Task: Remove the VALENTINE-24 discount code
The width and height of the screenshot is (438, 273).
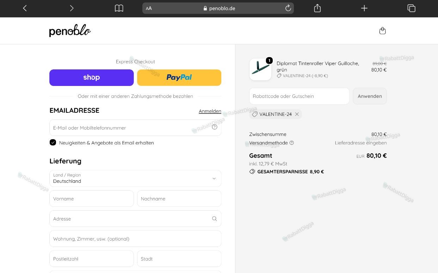Action: coord(297,114)
